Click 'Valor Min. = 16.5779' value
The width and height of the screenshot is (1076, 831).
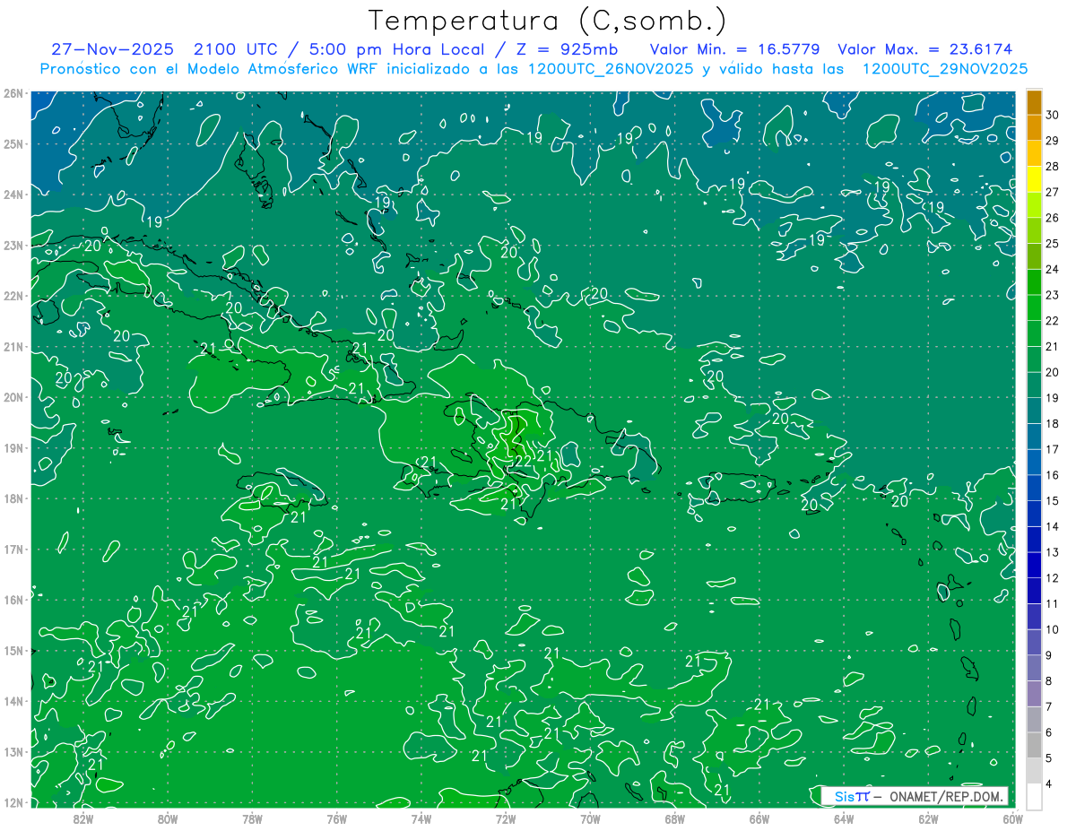coord(734,49)
